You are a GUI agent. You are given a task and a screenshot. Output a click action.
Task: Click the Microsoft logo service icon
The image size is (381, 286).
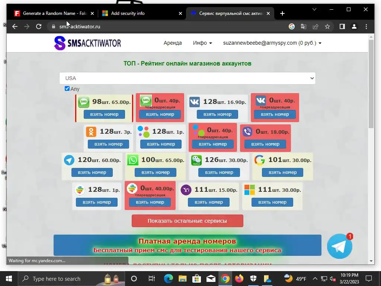tap(249, 190)
